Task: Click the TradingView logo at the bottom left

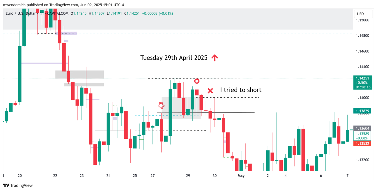Action: 18,185
